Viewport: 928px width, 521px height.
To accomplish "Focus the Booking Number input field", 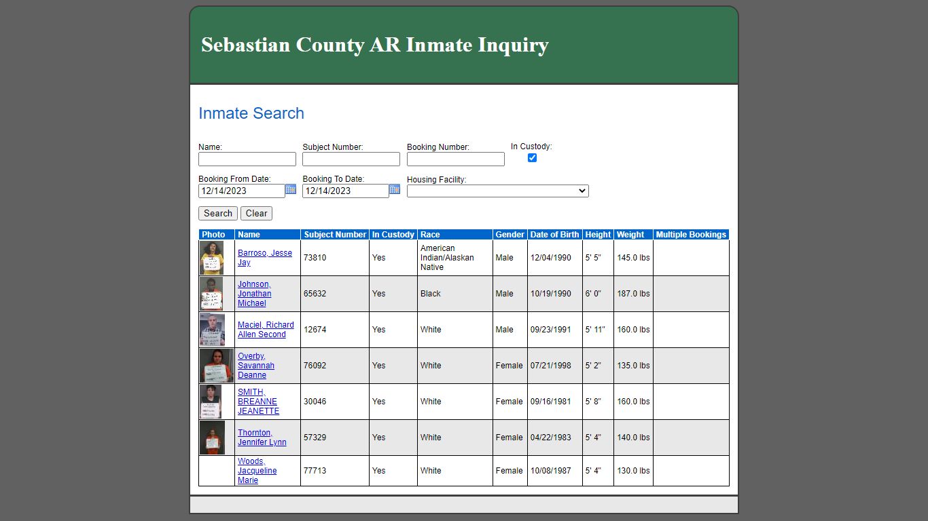I will tap(456, 159).
